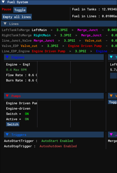The width and height of the screenshot is (117, 173).
Task: Click the Triggers section header label
Action: (x=19, y=135)
